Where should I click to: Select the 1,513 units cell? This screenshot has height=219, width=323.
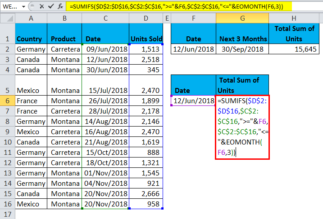146,49
